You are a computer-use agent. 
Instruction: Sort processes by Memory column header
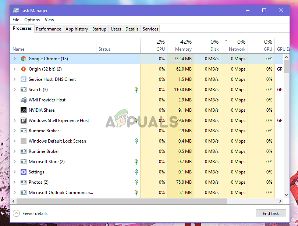[x=181, y=46]
